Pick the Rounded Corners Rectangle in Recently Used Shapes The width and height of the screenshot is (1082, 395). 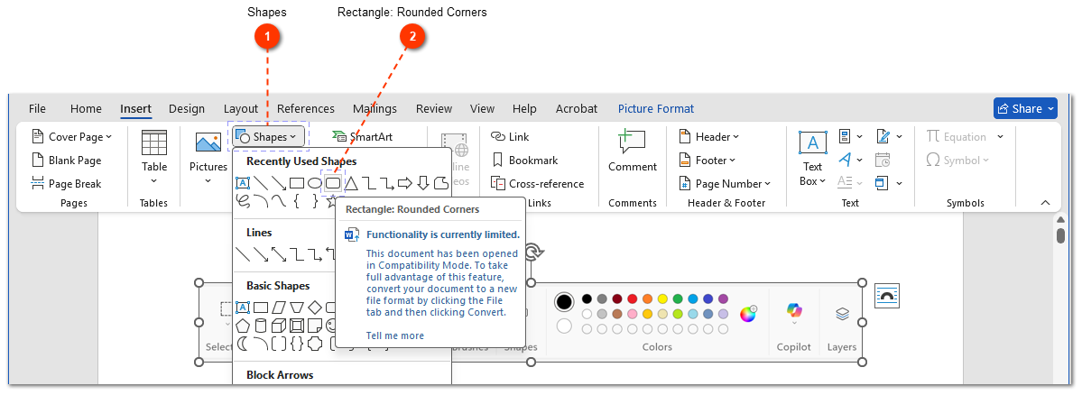click(333, 183)
